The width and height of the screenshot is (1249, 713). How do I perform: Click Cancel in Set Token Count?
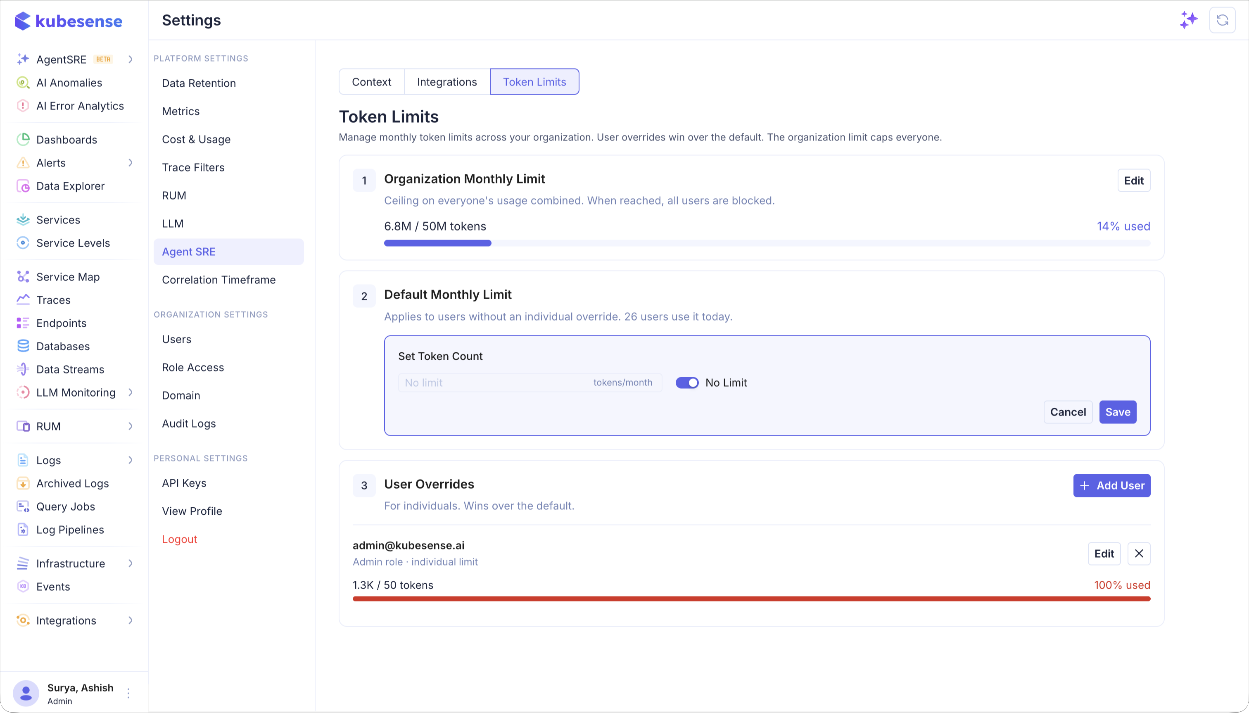point(1068,412)
